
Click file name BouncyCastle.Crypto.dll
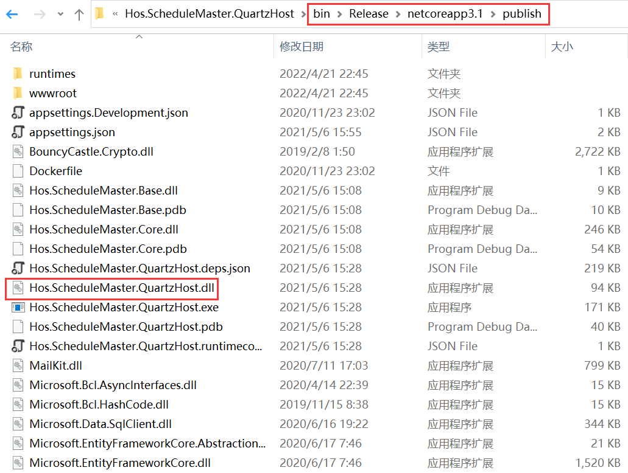(91, 151)
